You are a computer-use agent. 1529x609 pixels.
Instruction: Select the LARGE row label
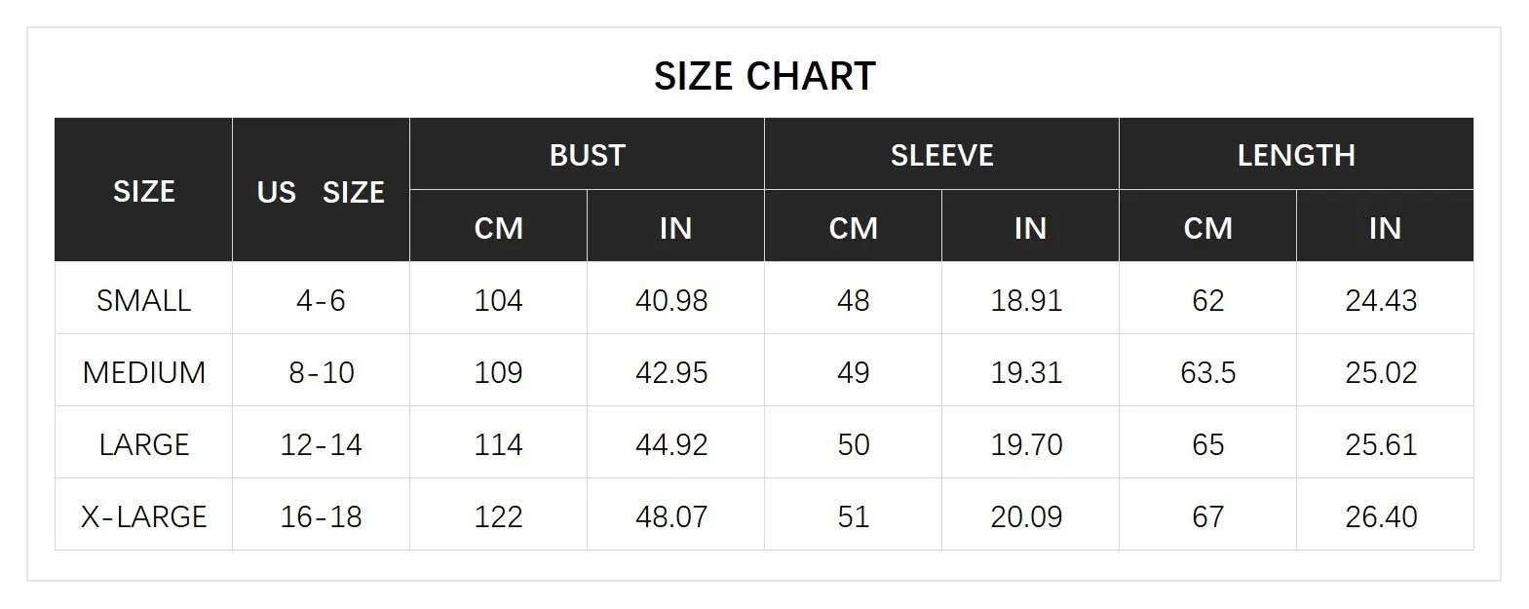point(143,444)
